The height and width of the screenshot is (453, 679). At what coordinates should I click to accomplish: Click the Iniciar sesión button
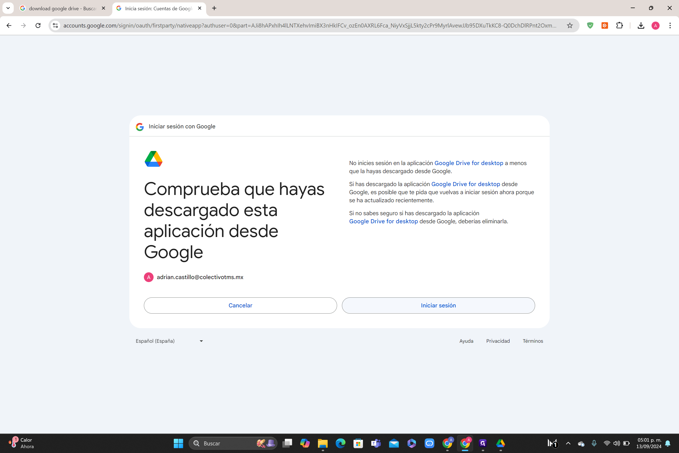[x=438, y=305]
